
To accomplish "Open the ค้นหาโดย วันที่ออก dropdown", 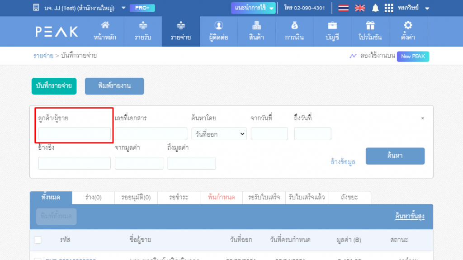I will coord(219,134).
